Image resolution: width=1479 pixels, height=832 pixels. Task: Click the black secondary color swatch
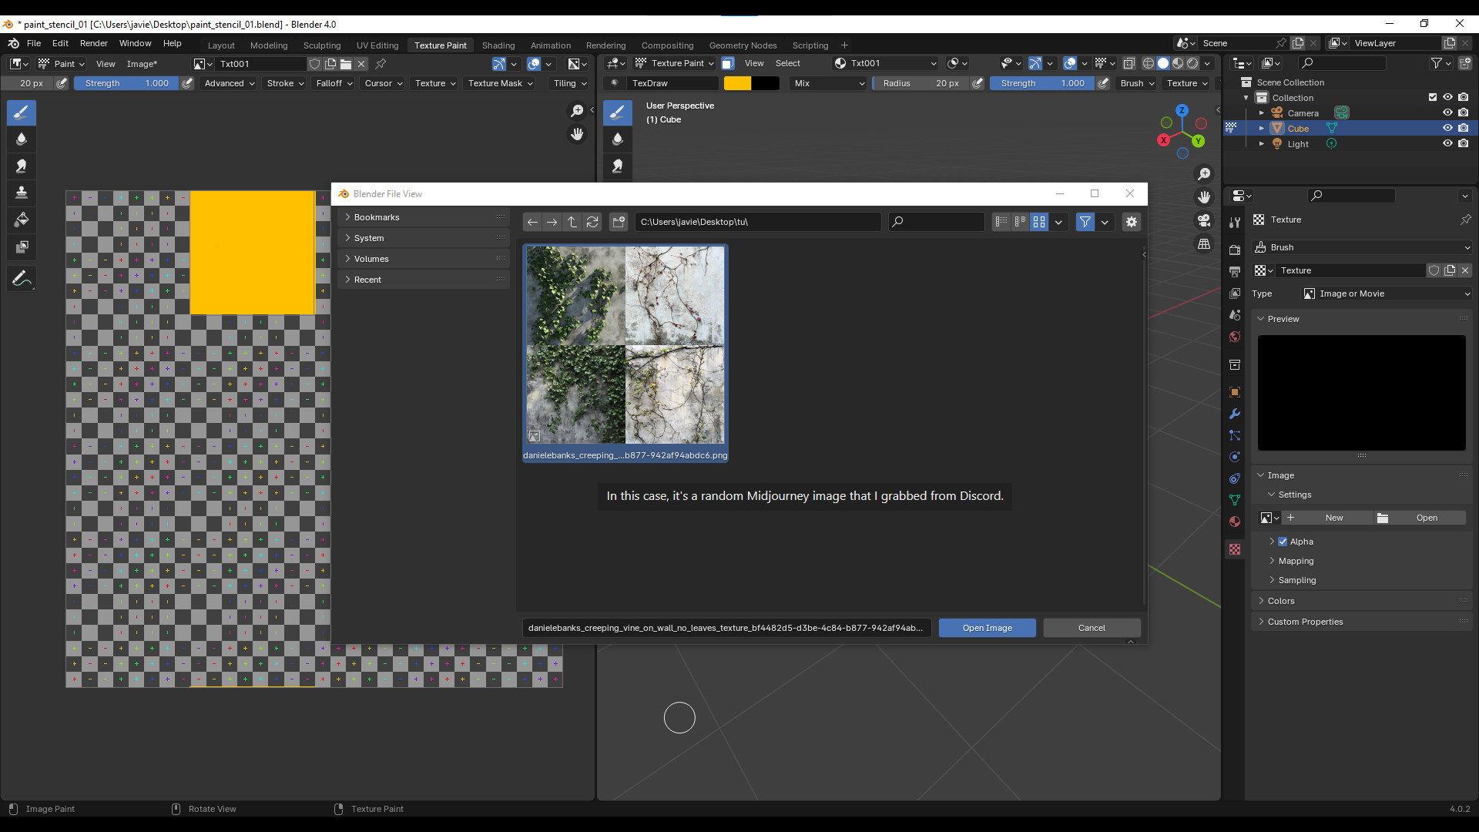click(x=766, y=83)
